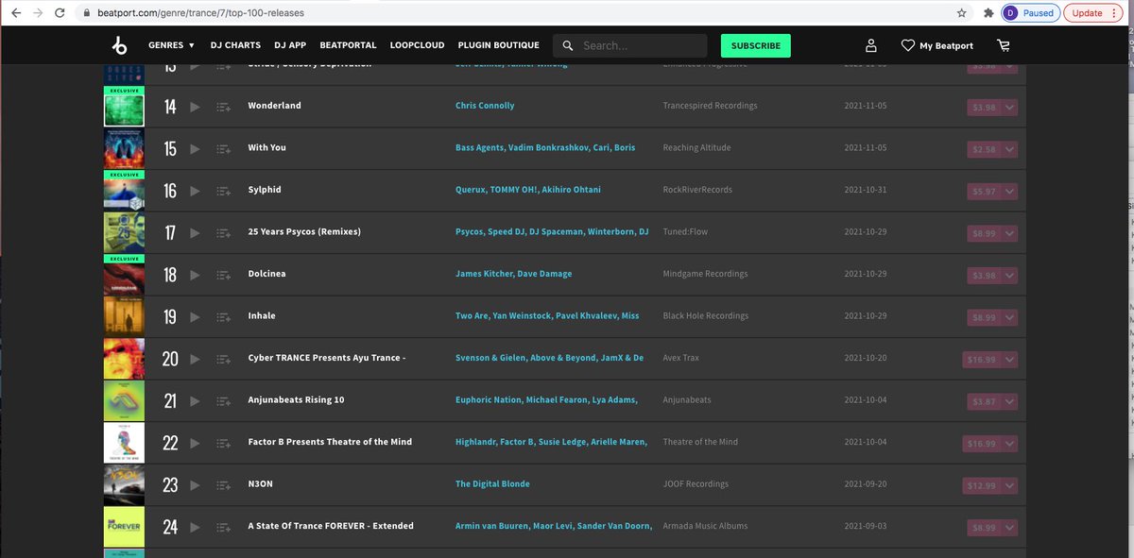Open the Paused Chrome profile button
Screen dimensions: 1134x558
point(1029,13)
